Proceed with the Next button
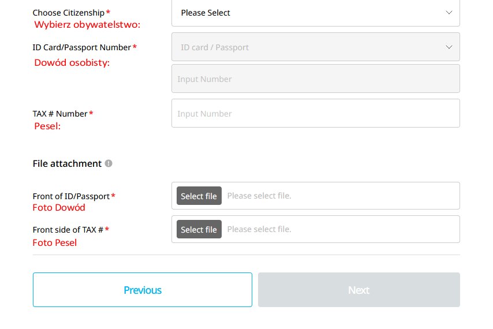 click(359, 290)
